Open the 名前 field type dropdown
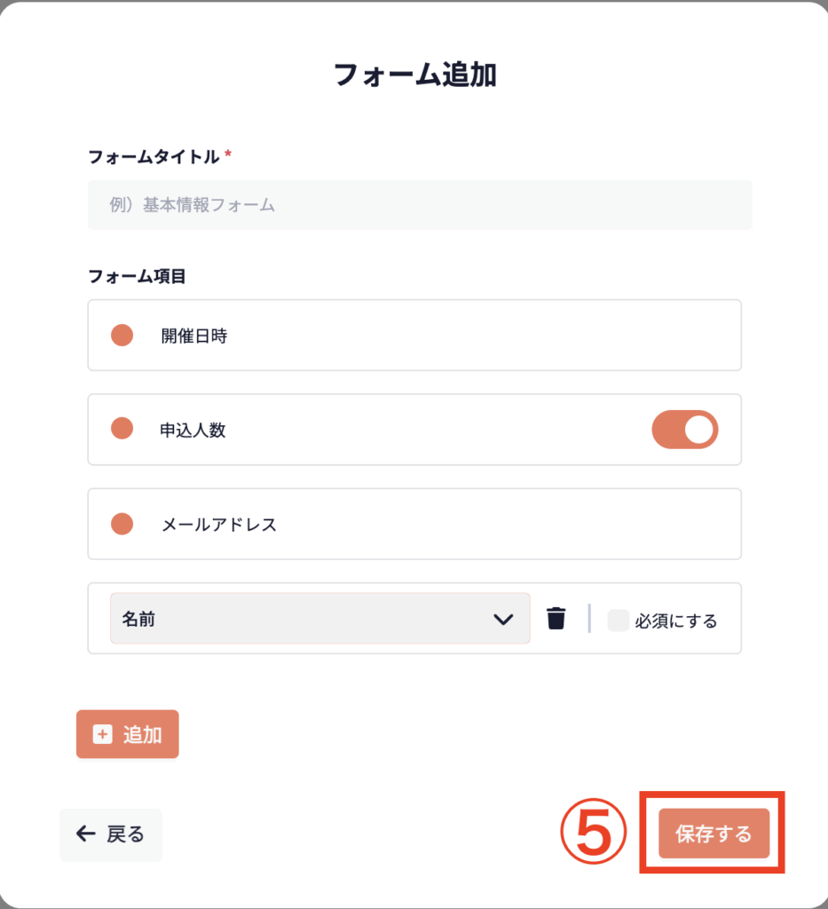The height and width of the screenshot is (909, 828). coord(319,619)
